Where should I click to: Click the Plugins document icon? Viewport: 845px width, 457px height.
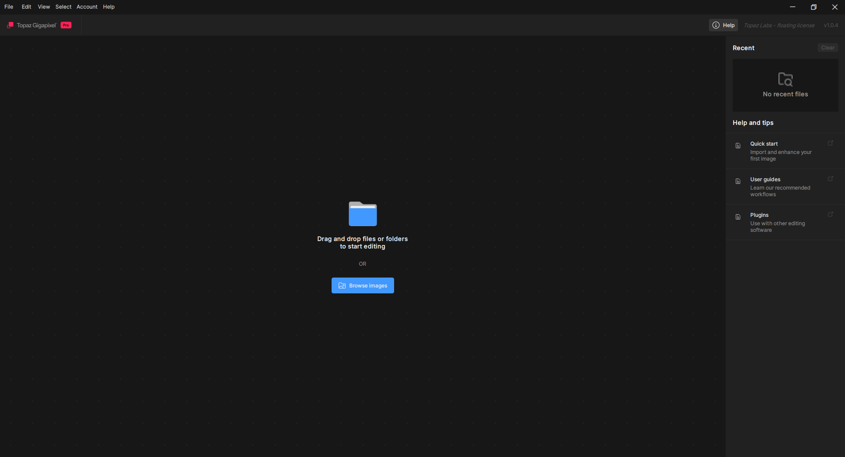(738, 217)
